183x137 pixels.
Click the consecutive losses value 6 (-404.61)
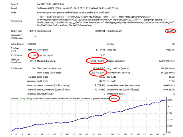(169, 85)
